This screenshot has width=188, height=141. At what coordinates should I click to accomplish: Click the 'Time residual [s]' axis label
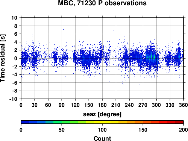click(x=3, y=58)
